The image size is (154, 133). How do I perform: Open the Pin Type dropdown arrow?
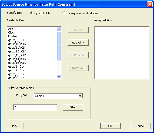(80, 96)
